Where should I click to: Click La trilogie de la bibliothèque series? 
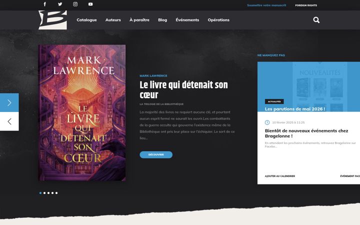point(161,104)
